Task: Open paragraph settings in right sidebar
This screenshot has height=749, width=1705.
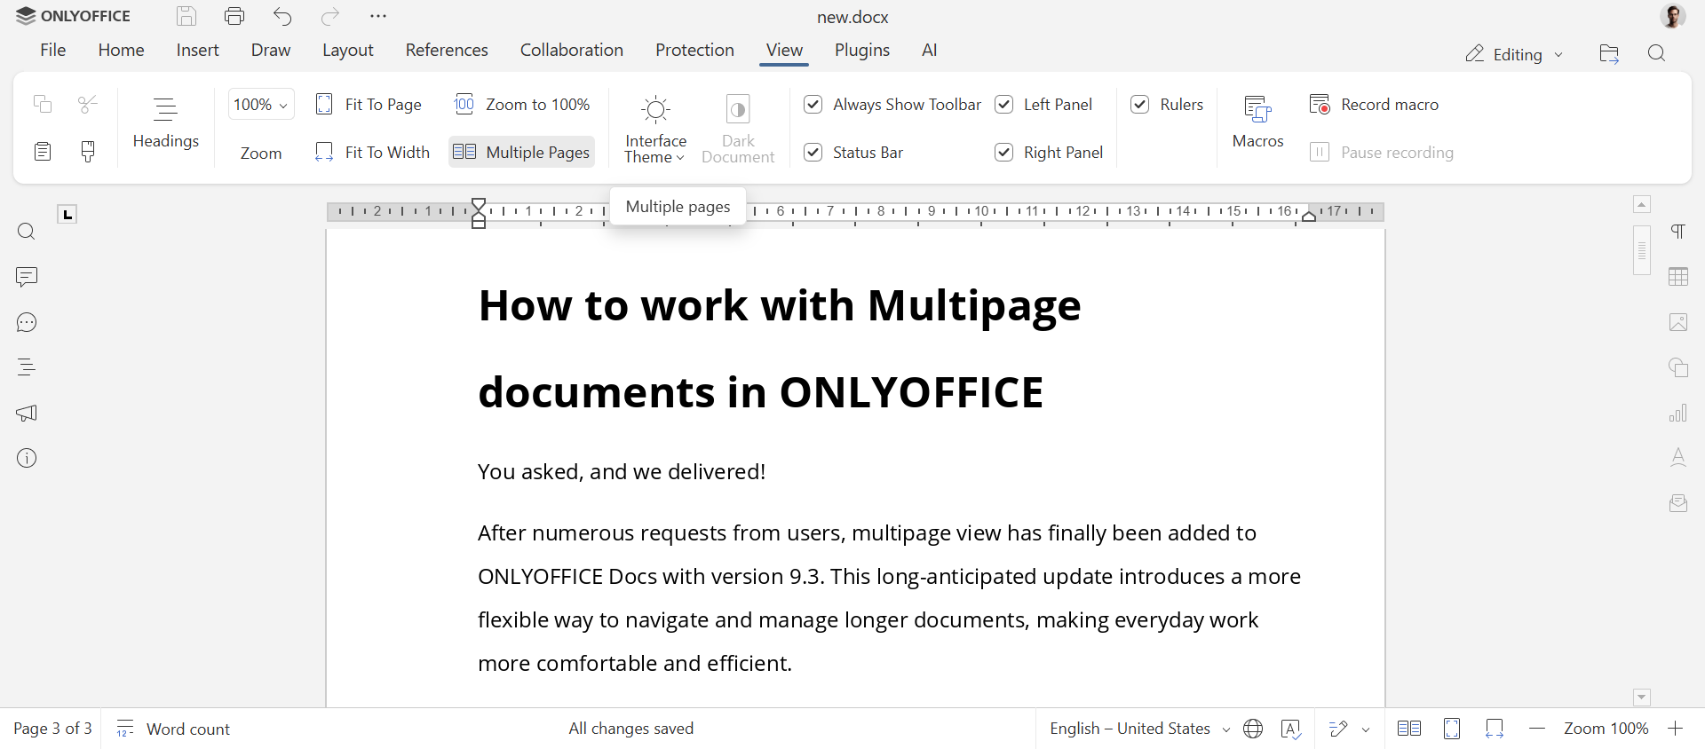Action: click(1678, 232)
